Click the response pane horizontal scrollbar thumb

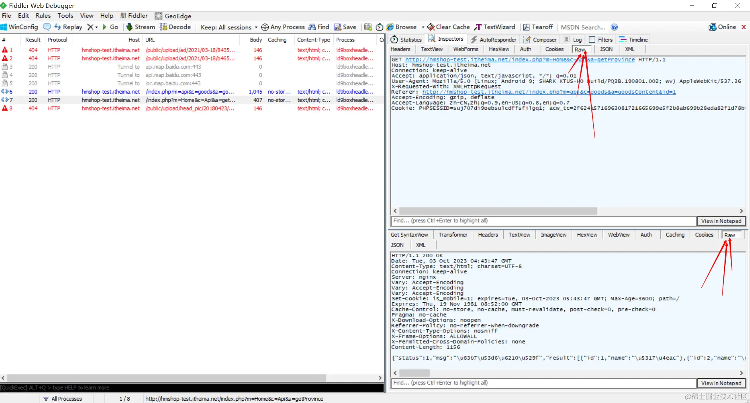pos(415,373)
